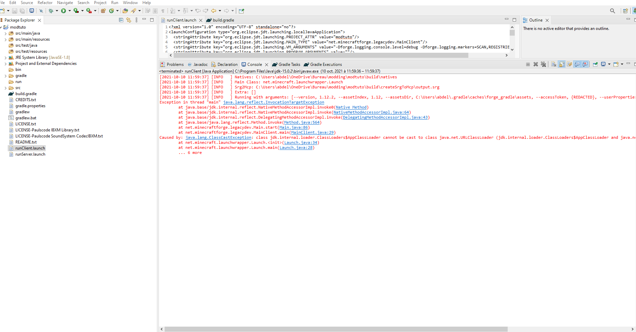Pin the Console view
Screen dimensions: 636x332
pos(595,64)
